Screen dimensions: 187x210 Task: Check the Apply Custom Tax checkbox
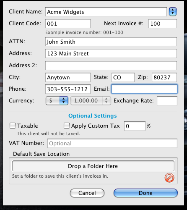(x=67, y=126)
